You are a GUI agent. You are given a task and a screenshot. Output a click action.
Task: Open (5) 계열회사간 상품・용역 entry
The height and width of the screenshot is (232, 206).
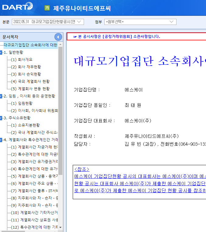34,176
